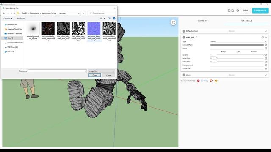Click the back arrow in file dialog
Viewport: 271px width, 152px height.
(x=4, y=13)
